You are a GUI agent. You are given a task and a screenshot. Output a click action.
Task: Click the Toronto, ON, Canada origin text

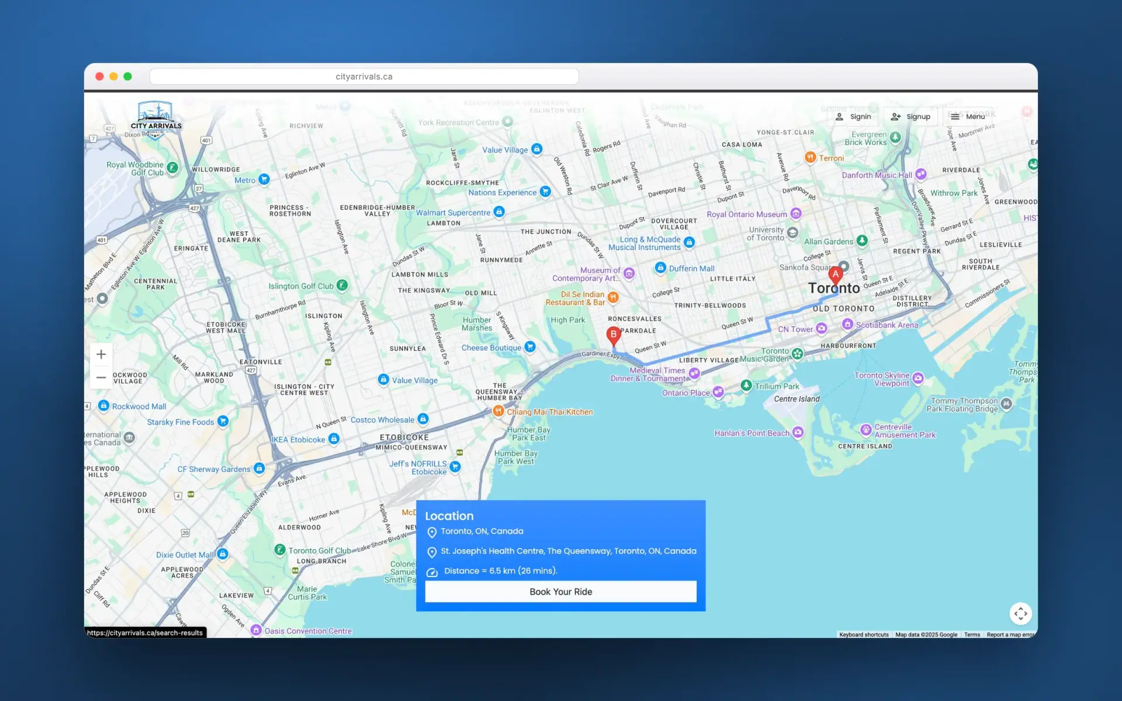482,531
